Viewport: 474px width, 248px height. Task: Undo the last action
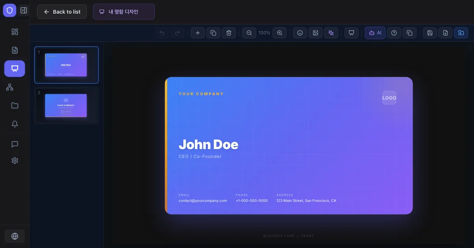(x=162, y=33)
